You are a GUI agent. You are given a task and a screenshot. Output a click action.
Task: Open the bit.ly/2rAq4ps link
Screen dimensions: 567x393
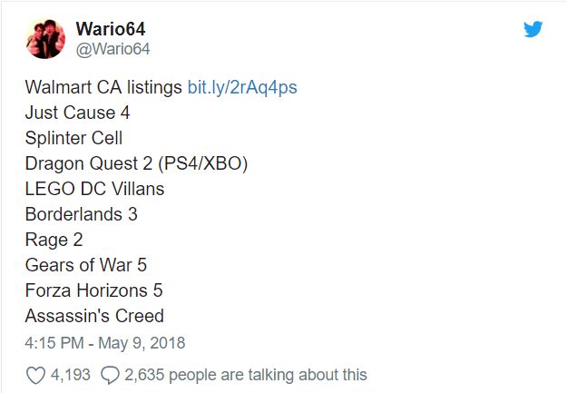coord(242,88)
